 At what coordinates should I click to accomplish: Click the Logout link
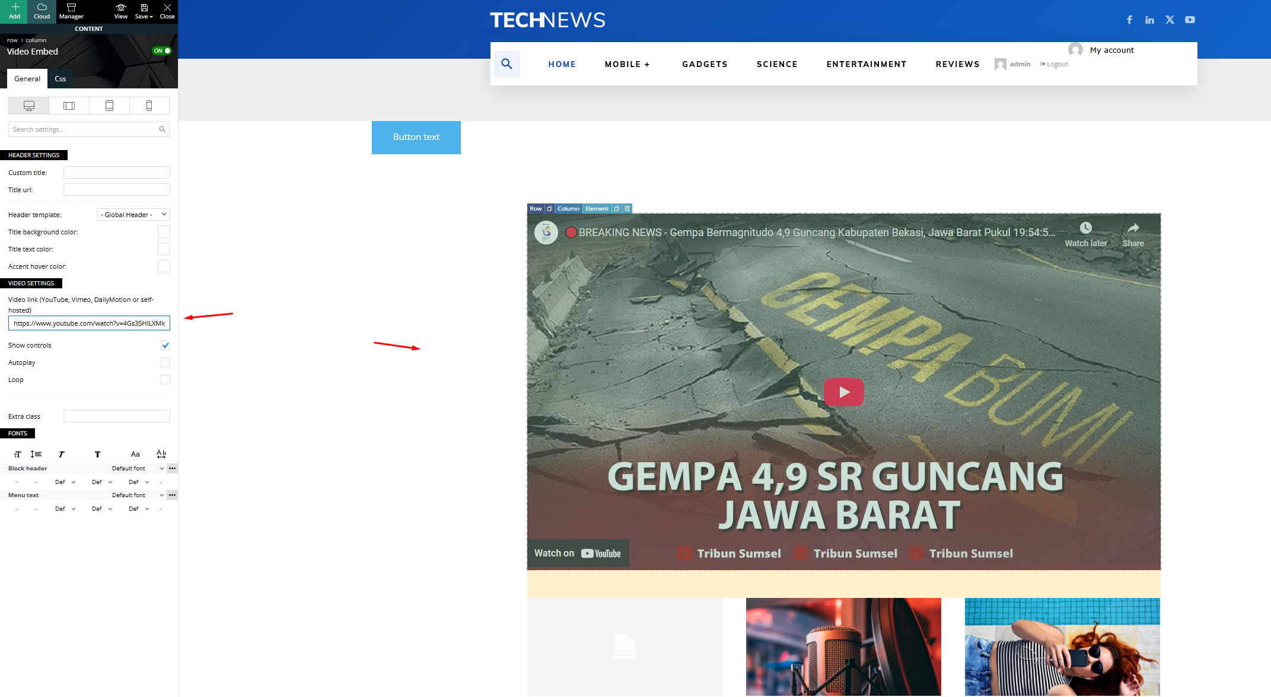pyautogui.click(x=1054, y=64)
